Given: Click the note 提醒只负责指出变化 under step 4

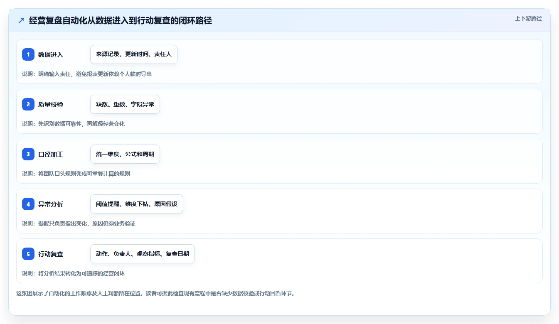Looking at the screenshot, I should (x=79, y=223).
